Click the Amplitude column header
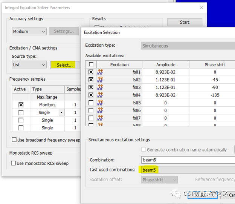 click(x=166, y=64)
